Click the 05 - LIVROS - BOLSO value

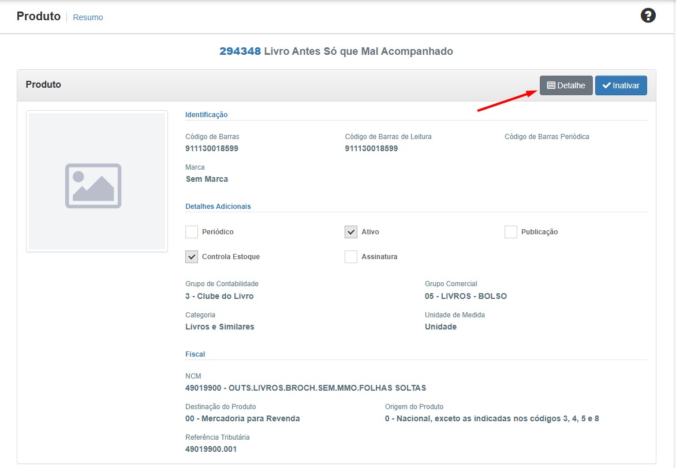(465, 296)
